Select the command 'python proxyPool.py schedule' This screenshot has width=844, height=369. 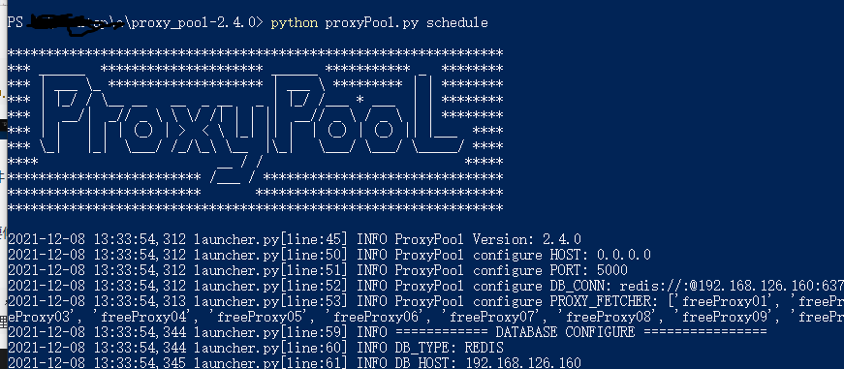(380, 23)
